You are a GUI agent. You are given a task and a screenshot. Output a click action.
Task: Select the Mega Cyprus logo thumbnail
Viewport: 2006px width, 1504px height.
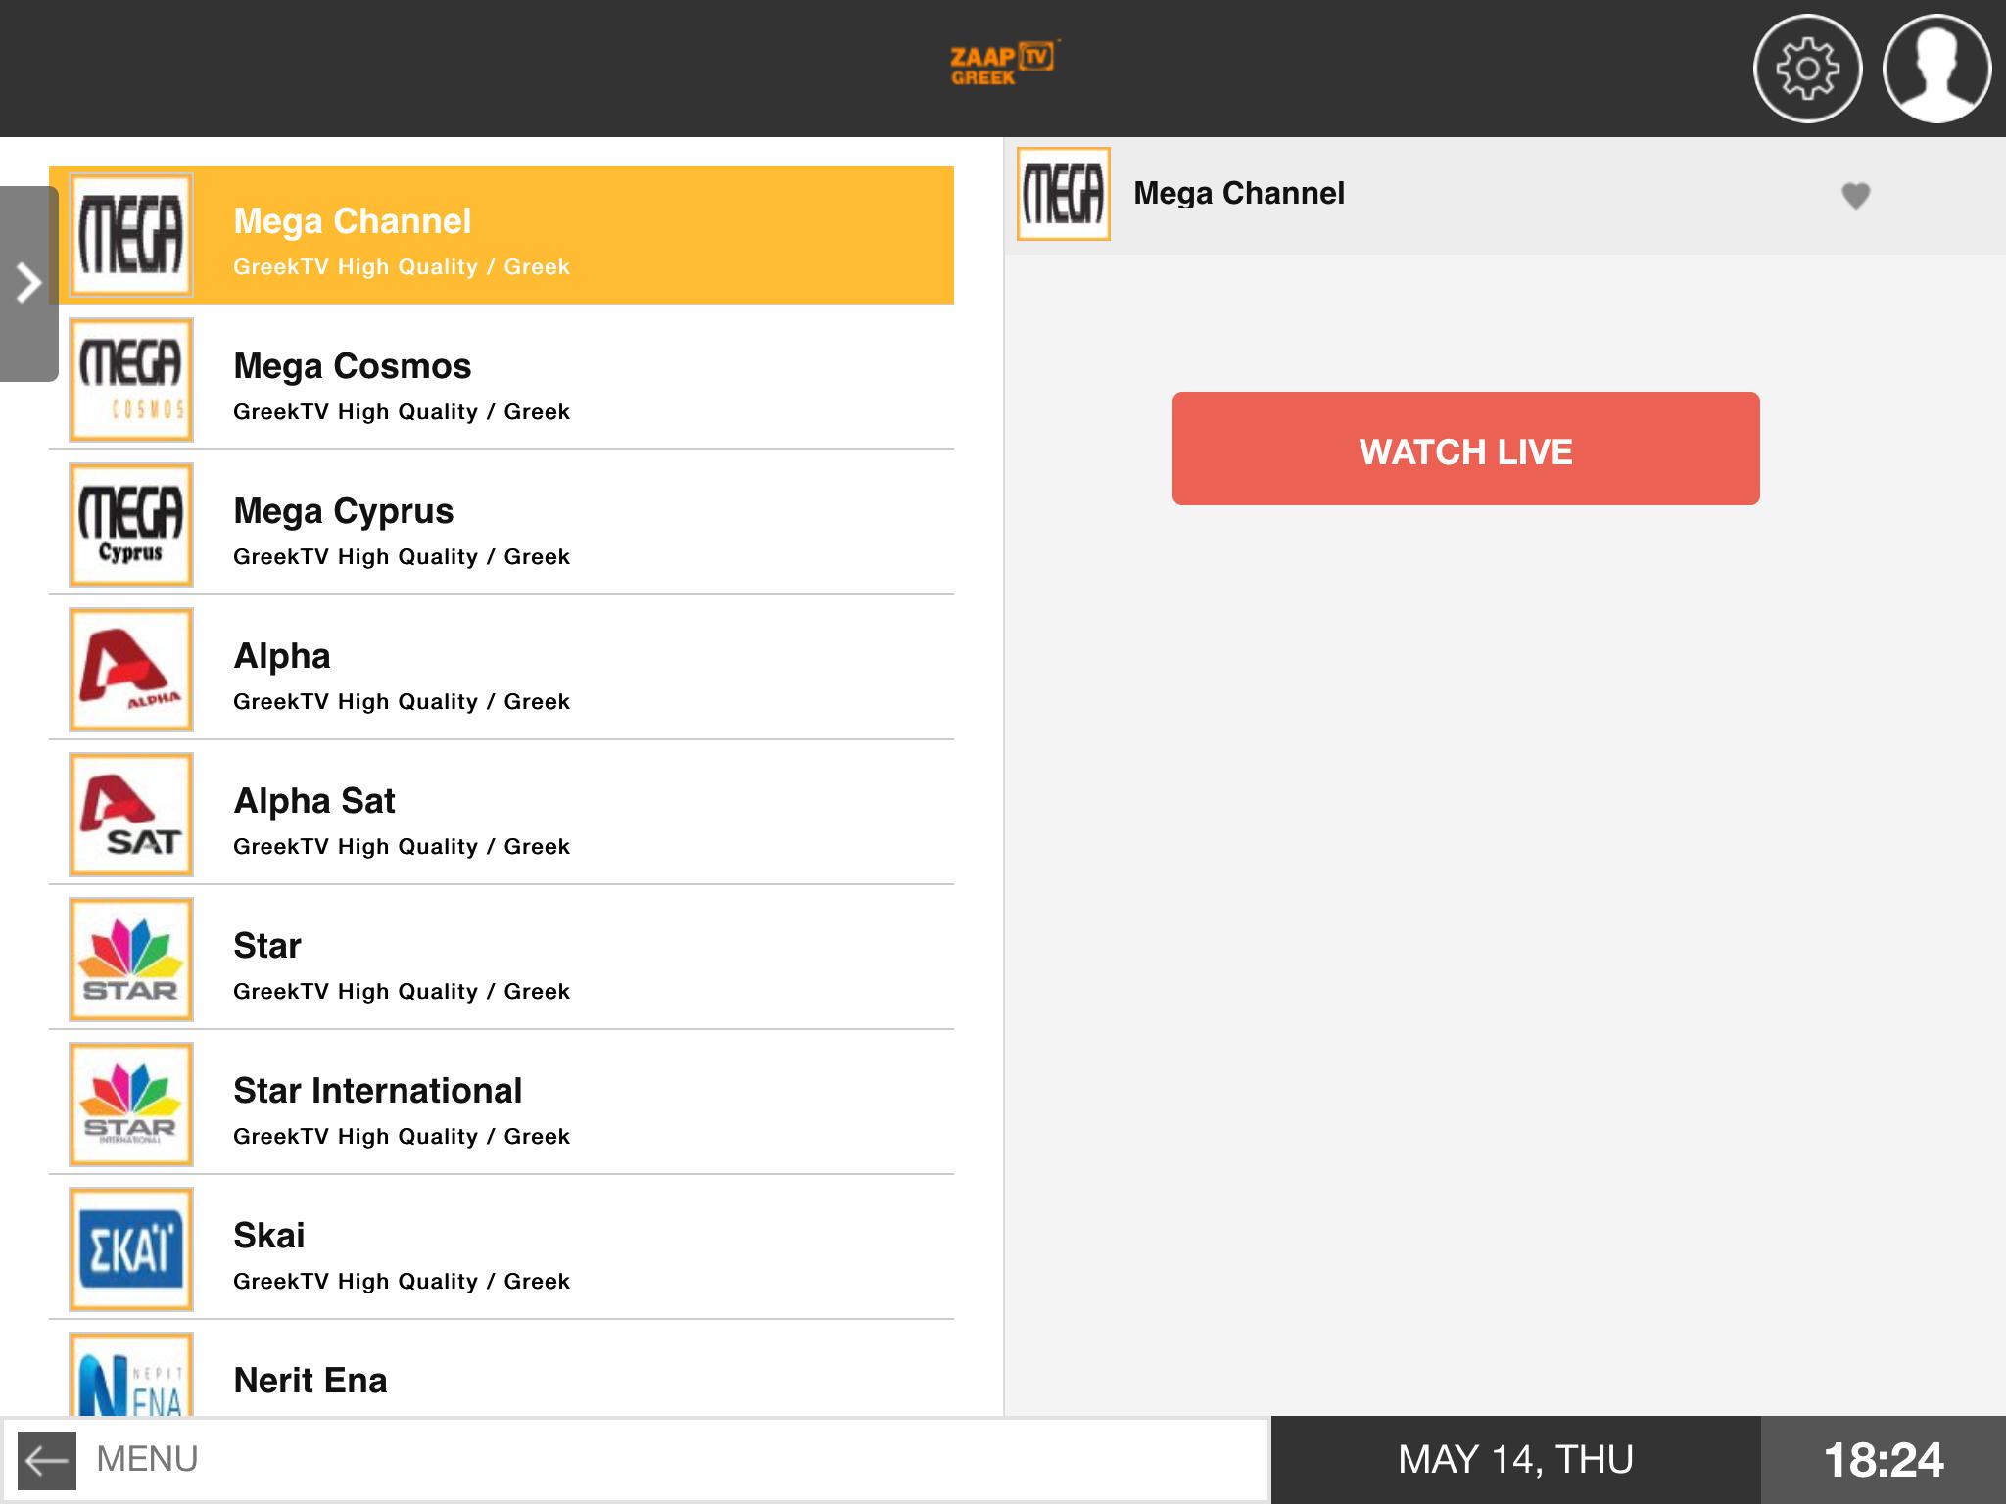point(131,525)
